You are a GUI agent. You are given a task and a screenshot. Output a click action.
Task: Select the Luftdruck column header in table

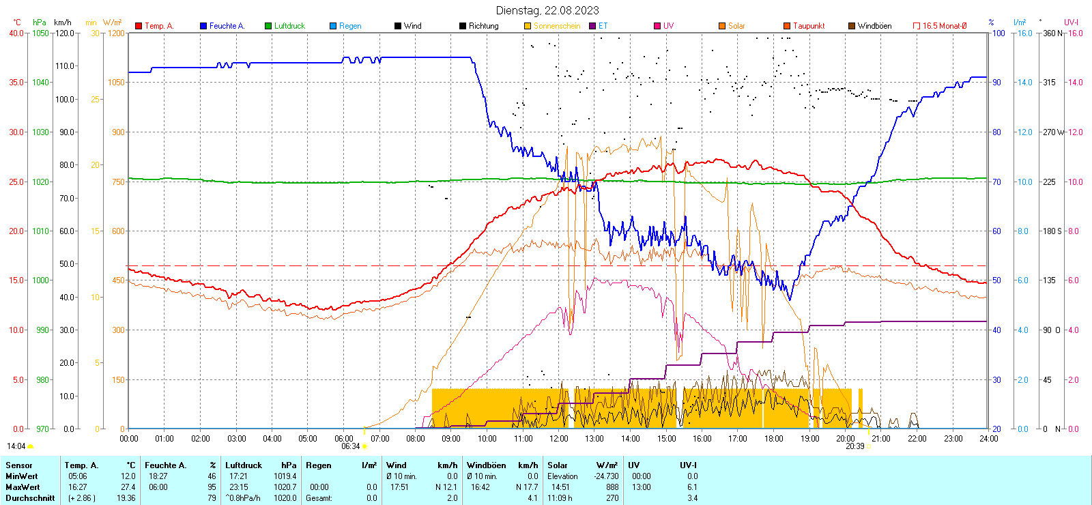coord(244,465)
